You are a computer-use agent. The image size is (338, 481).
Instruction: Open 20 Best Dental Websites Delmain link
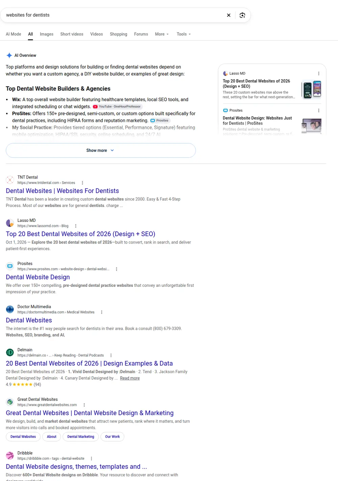pos(89,364)
